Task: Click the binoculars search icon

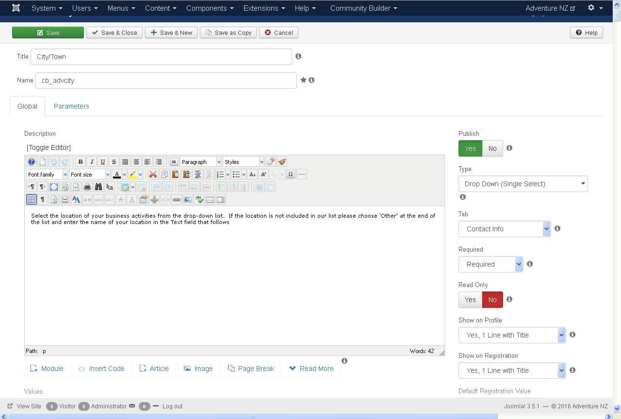Action: 98,187
